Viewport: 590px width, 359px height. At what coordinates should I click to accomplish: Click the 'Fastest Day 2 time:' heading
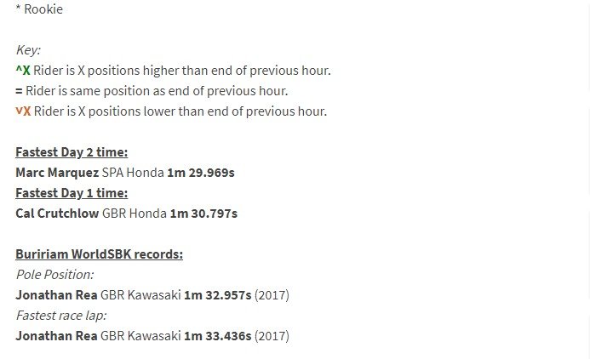coord(72,152)
